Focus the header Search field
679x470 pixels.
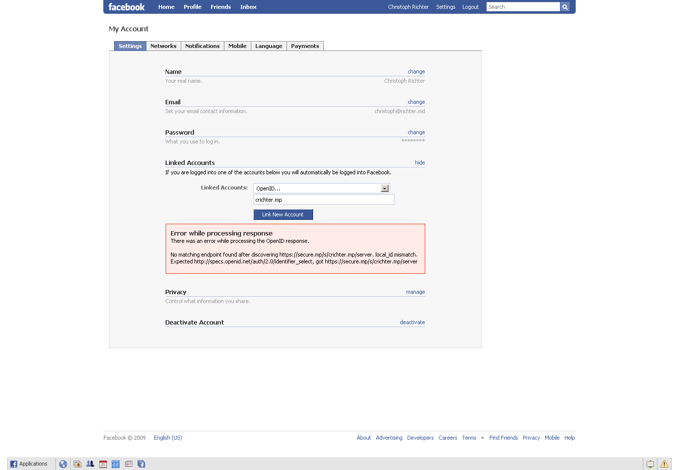(x=523, y=7)
